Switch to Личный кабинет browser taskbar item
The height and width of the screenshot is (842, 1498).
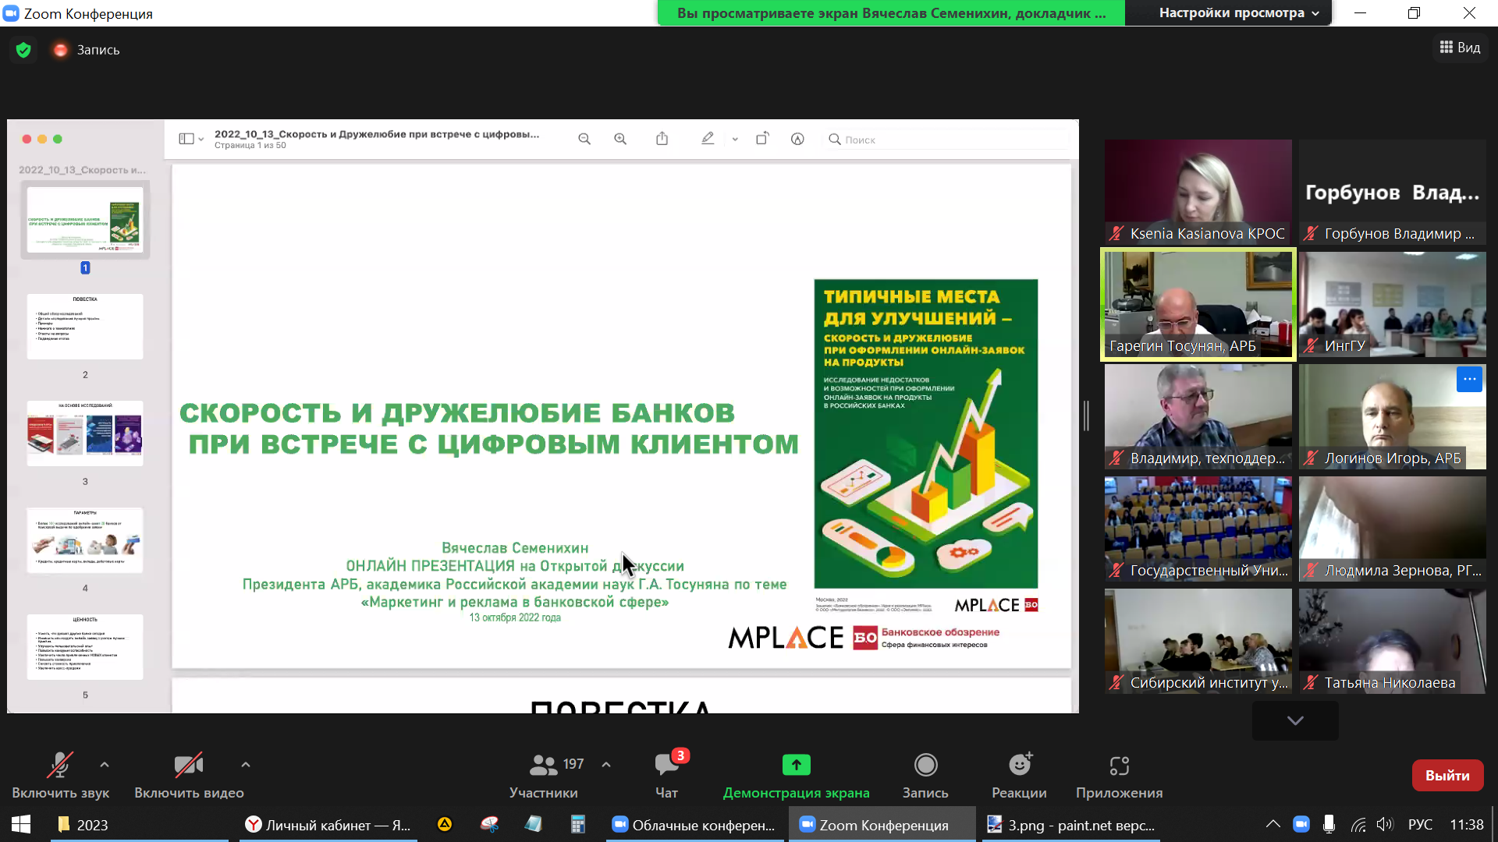[328, 825]
